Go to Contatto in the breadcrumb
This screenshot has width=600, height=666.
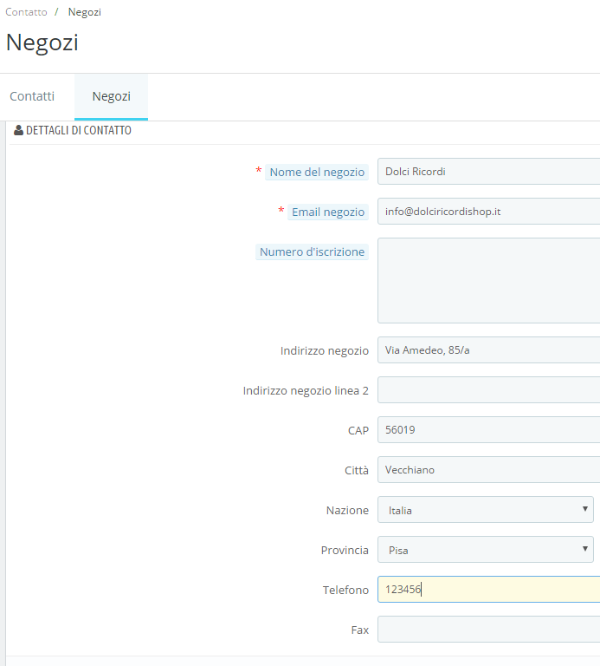point(26,12)
